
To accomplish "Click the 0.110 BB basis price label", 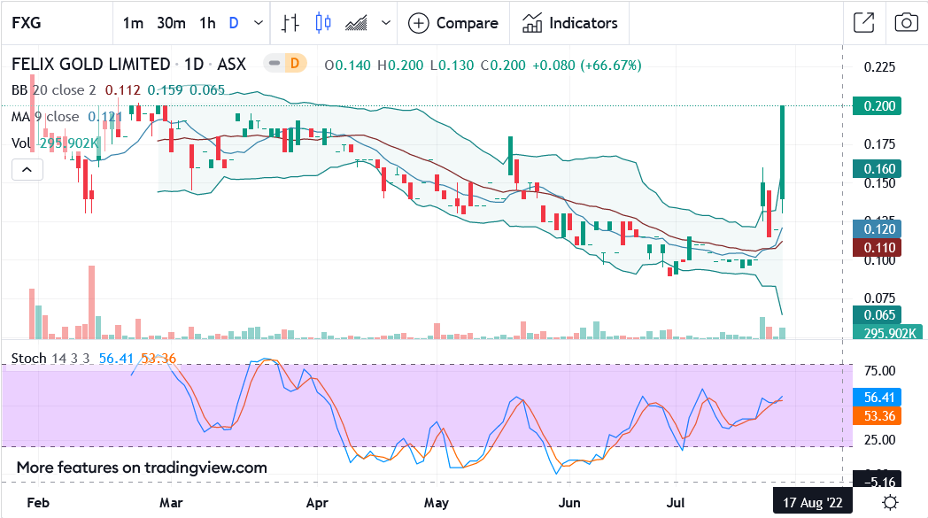I will [878, 247].
